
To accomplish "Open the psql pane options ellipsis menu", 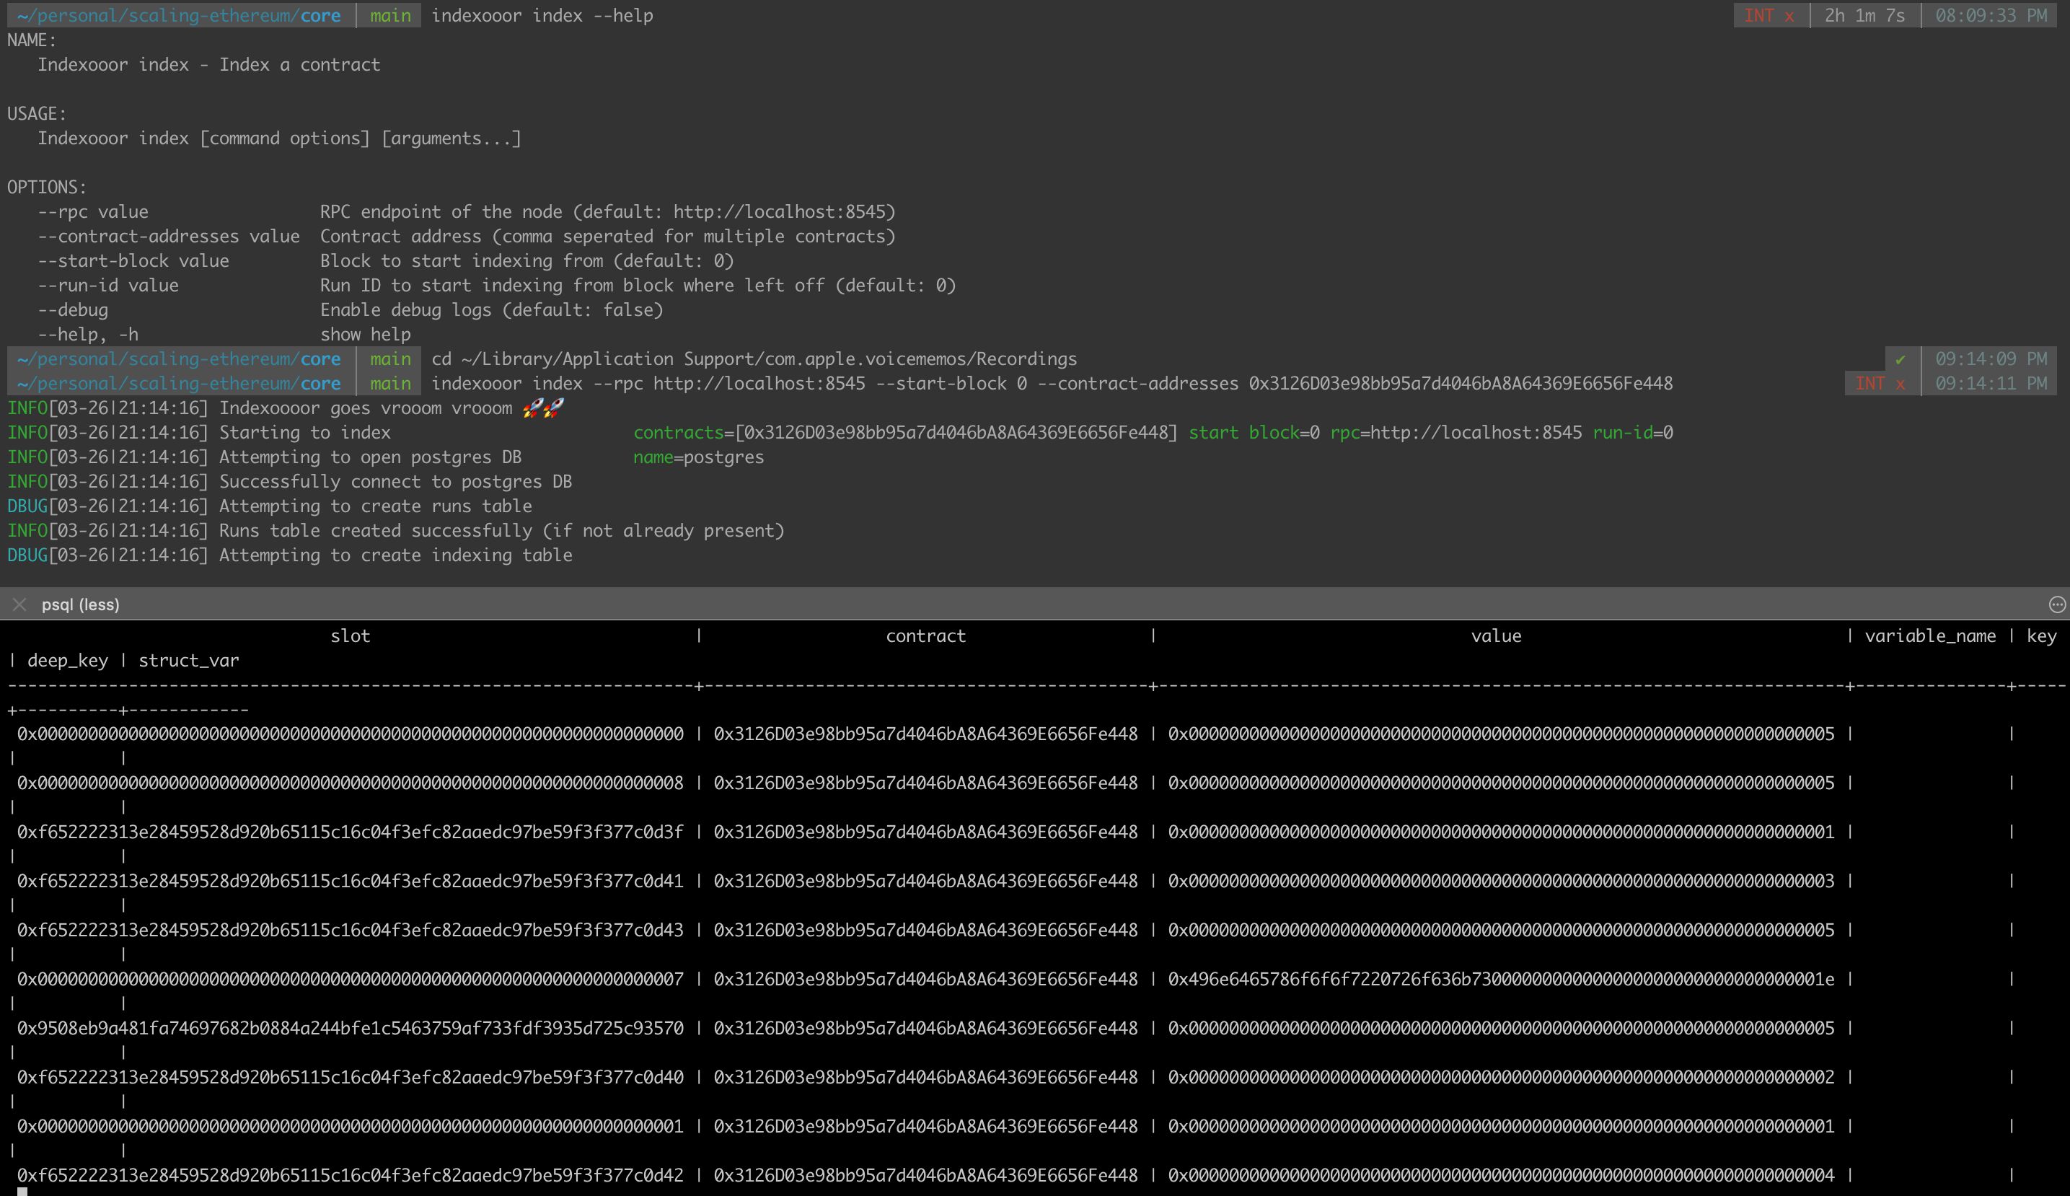I will click(2057, 604).
